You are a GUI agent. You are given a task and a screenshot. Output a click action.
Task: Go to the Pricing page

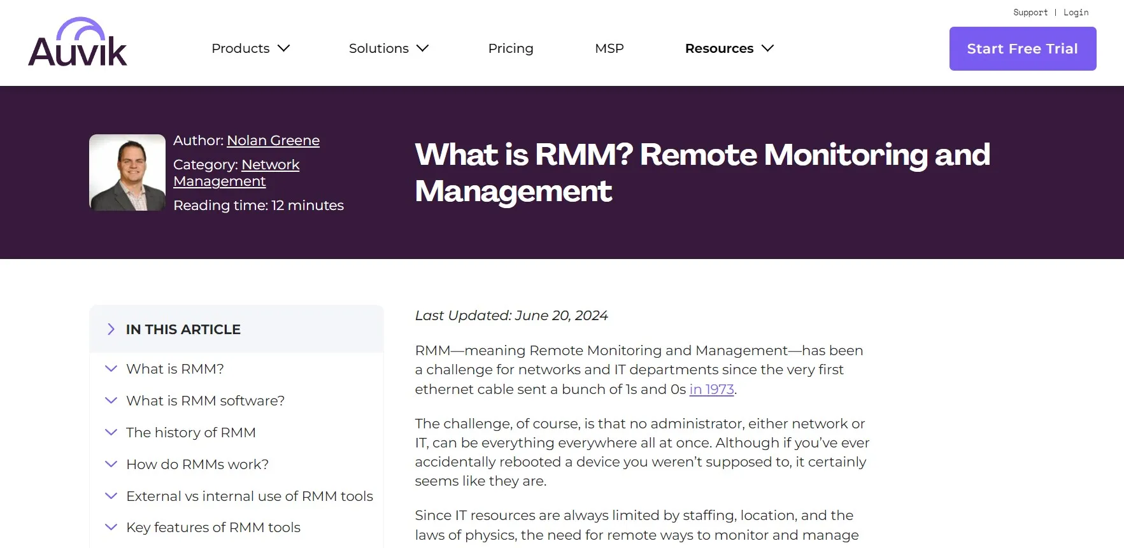tap(511, 48)
